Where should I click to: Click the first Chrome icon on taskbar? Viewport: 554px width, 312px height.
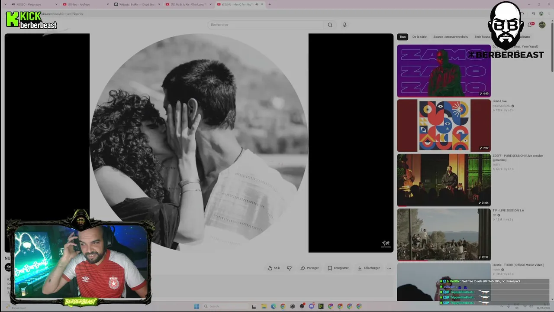[x=283, y=306]
